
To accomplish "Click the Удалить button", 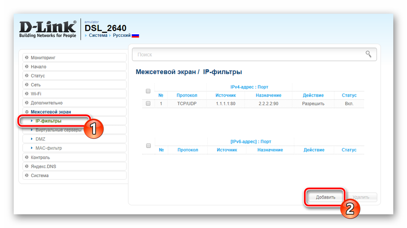I will 361,197.
